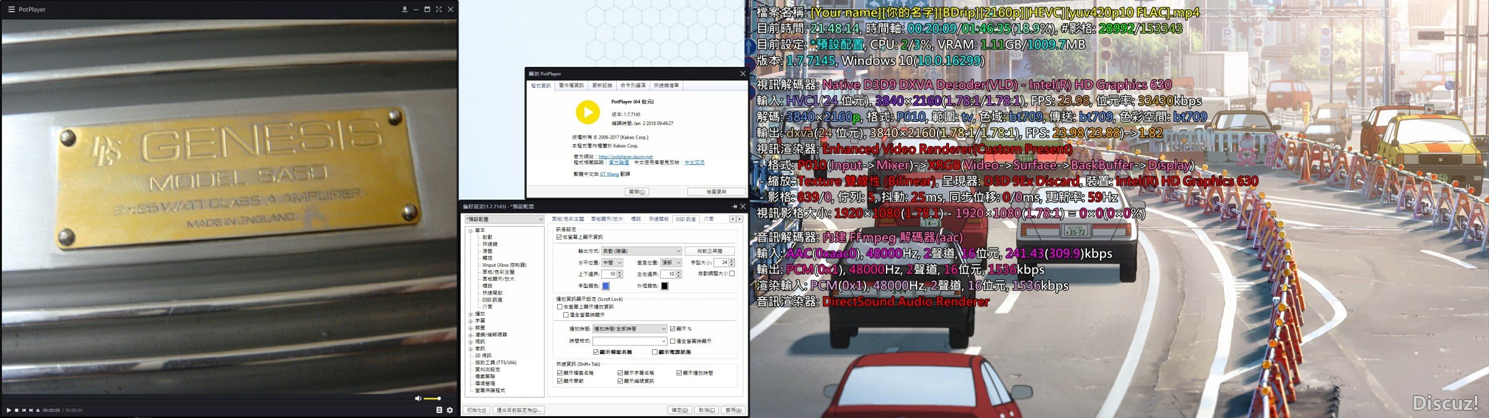The width and height of the screenshot is (1489, 418).
Task: Click the GT Wang translator link
Action: 609,174
